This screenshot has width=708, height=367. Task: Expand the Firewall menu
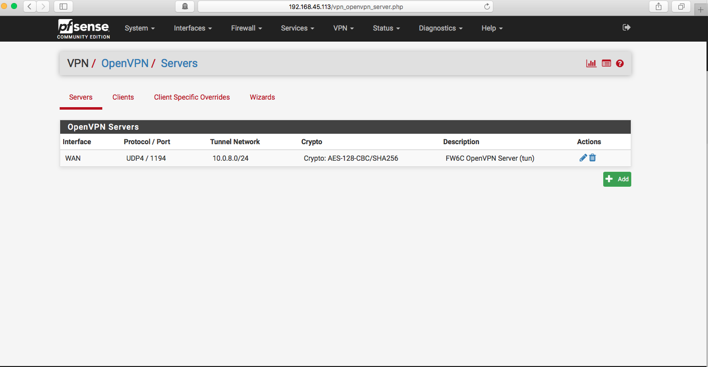point(247,28)
